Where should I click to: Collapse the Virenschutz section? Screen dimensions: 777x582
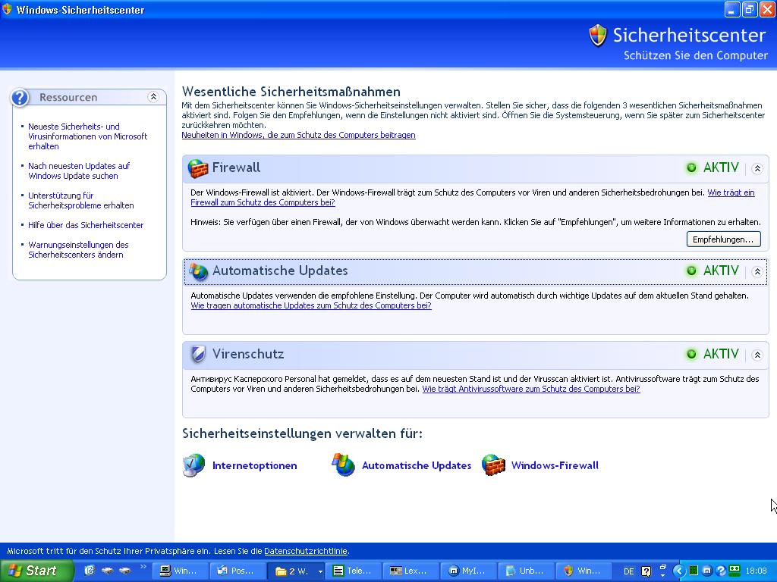[757, 355]
